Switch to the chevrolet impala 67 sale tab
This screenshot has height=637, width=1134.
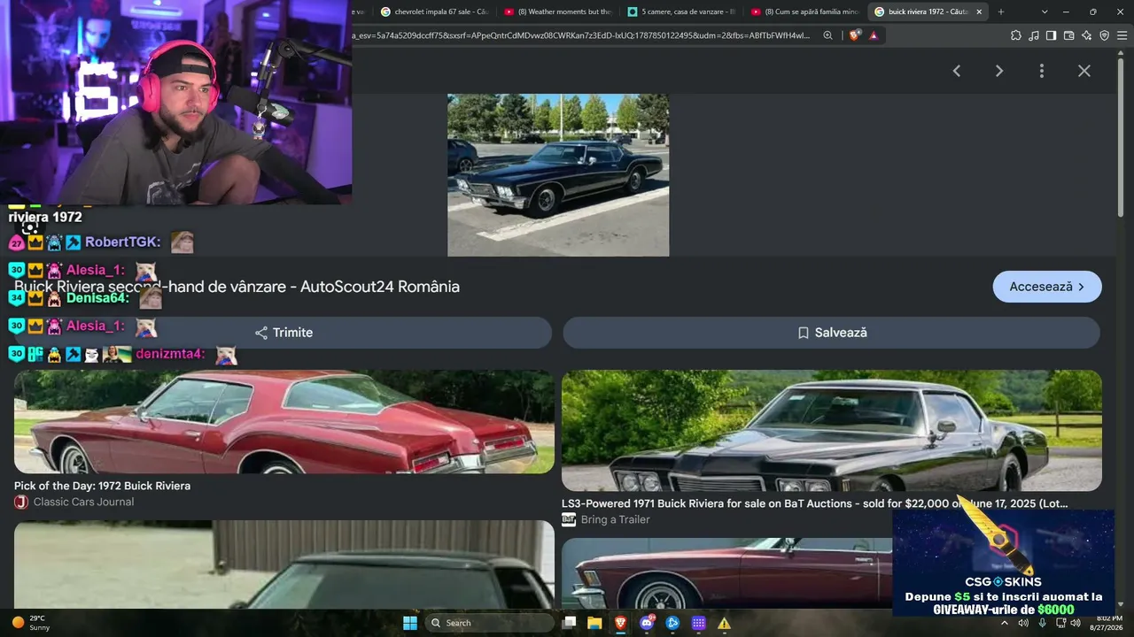tap(434, 12)
